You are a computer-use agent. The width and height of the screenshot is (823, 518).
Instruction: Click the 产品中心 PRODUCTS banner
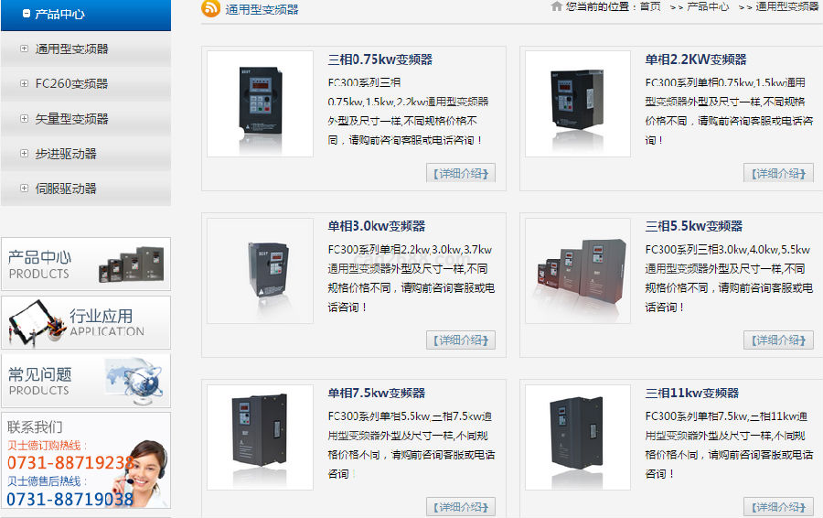pyautogui.click(x=86, y=264)
